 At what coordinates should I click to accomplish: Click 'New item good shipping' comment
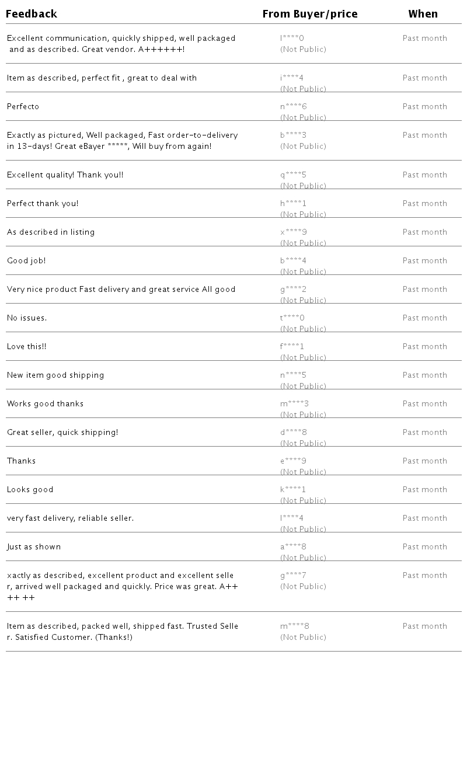(55, 375)
